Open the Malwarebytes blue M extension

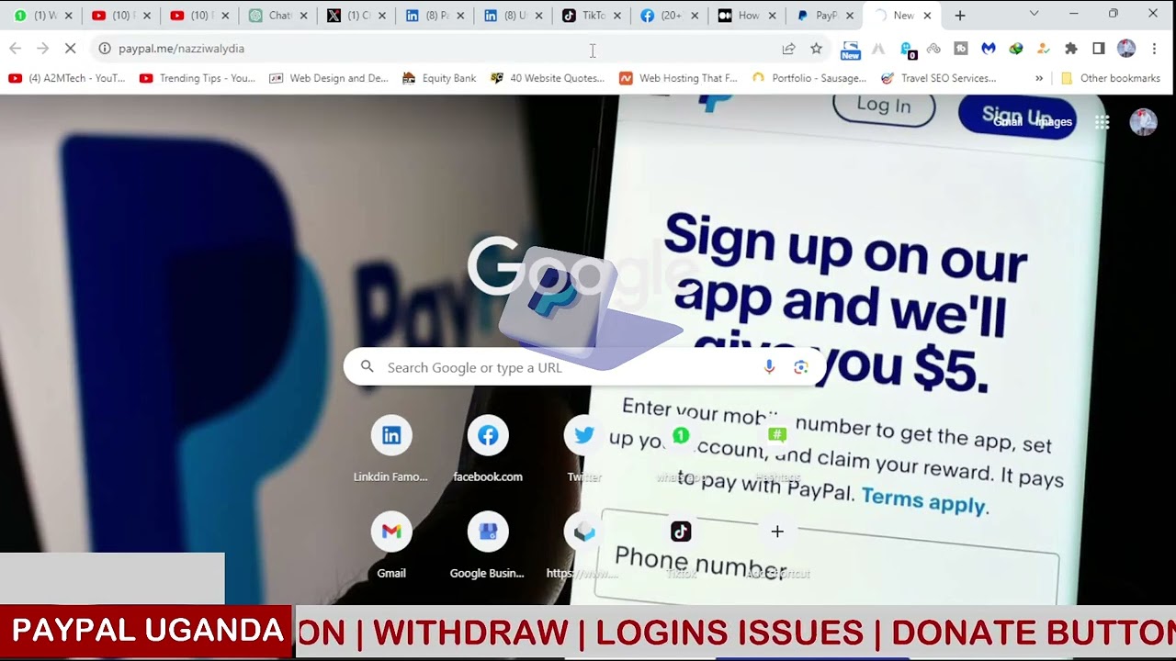[x=989, y=49]
